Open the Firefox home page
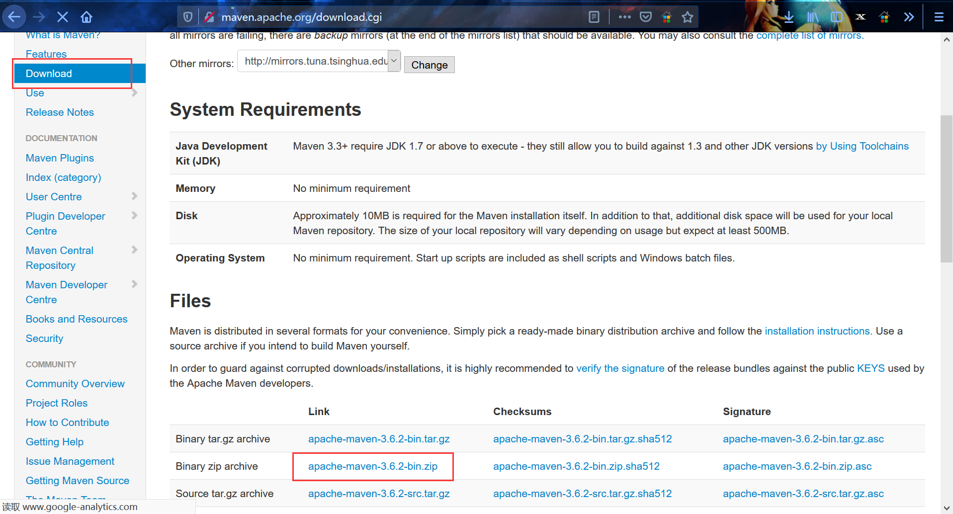953x514 pixels. [x=87, y=17]
